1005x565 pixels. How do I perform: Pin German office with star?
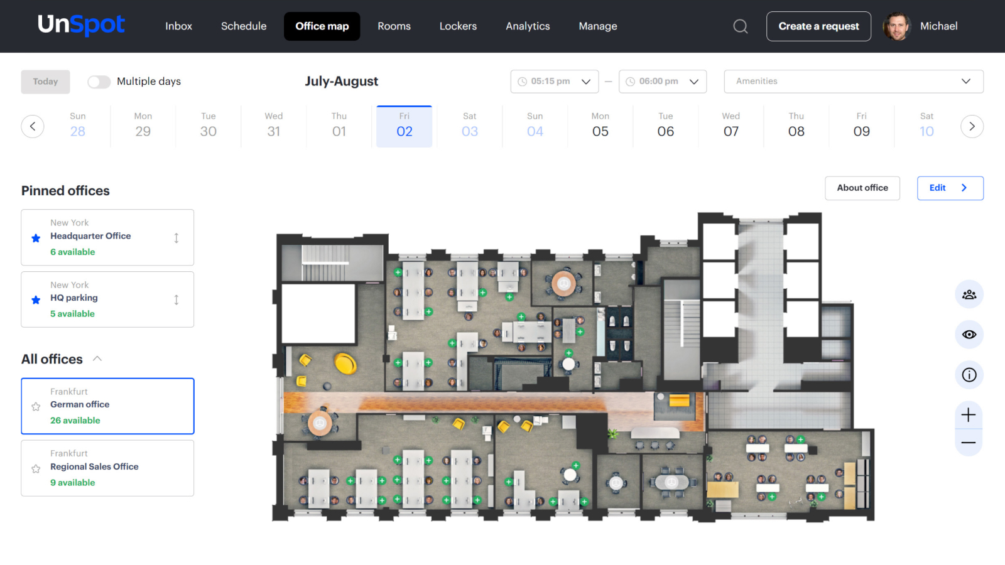(36, 406)
